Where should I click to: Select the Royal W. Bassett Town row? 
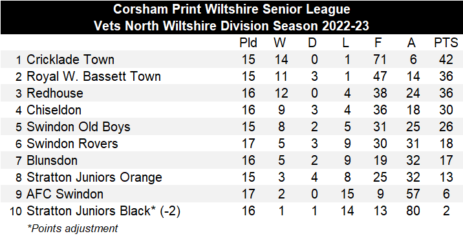[231, 76]
